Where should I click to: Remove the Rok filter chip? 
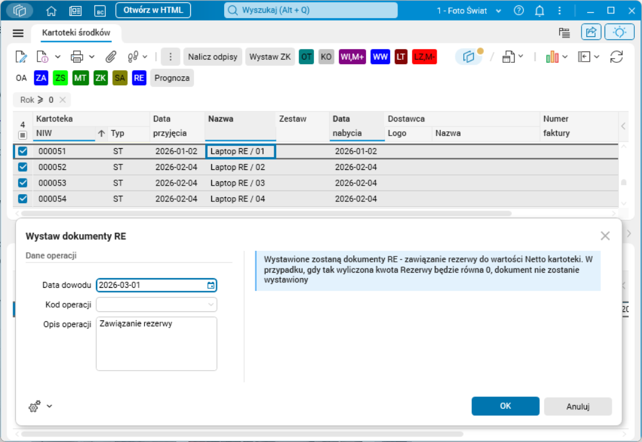tap(63, 100)
